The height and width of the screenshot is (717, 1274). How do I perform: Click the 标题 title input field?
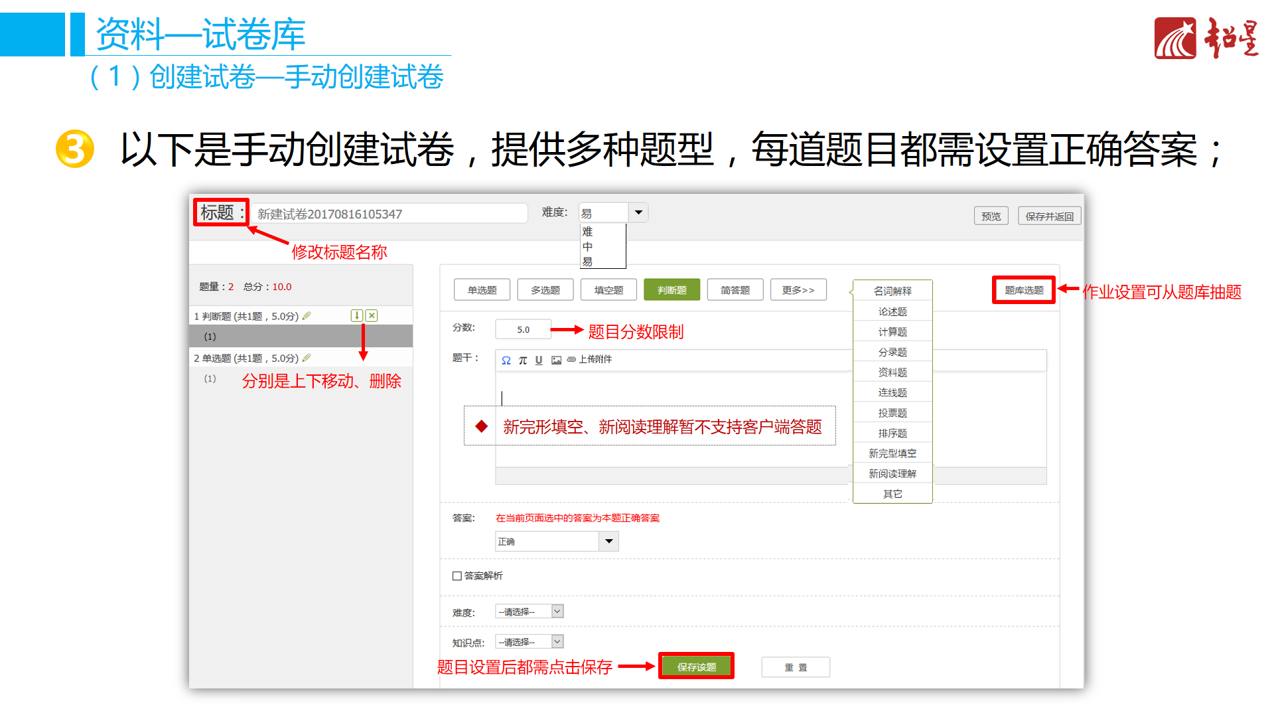pos(389,214)
